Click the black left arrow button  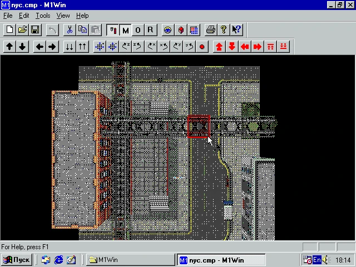click(39, 47)
